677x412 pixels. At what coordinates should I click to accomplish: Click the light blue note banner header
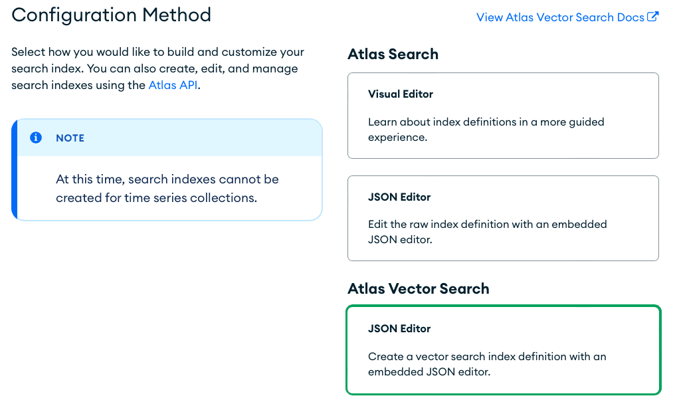coord(199,138)
